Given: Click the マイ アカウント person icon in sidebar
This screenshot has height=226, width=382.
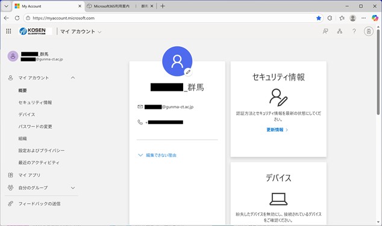Looking at the screenshot, I should [10, 78].
